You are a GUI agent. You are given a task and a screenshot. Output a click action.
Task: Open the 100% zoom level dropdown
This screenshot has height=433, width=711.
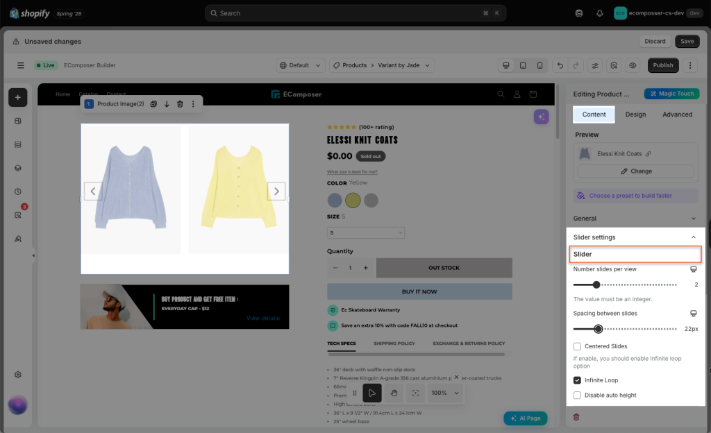click(445, 393)
